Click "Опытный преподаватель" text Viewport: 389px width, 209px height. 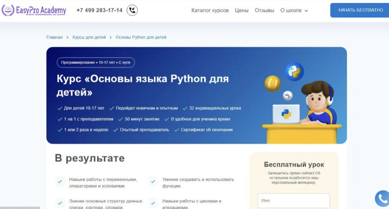[145, 129]
